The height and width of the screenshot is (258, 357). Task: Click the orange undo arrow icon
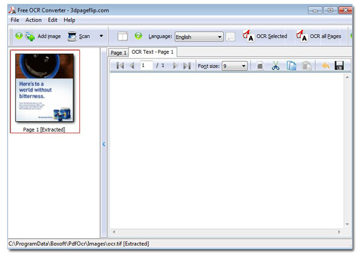coord(326,66)
